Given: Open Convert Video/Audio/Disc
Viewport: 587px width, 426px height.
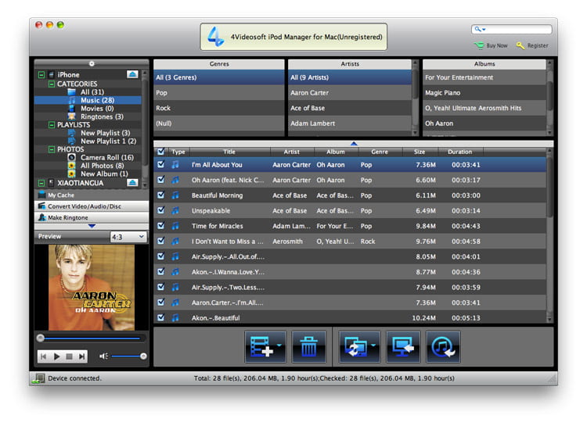Looking at the screenshot, I should (92, 206).
